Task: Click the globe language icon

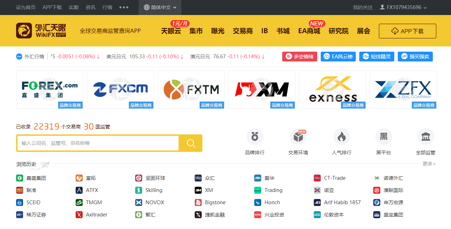Action: click(147, 7)
